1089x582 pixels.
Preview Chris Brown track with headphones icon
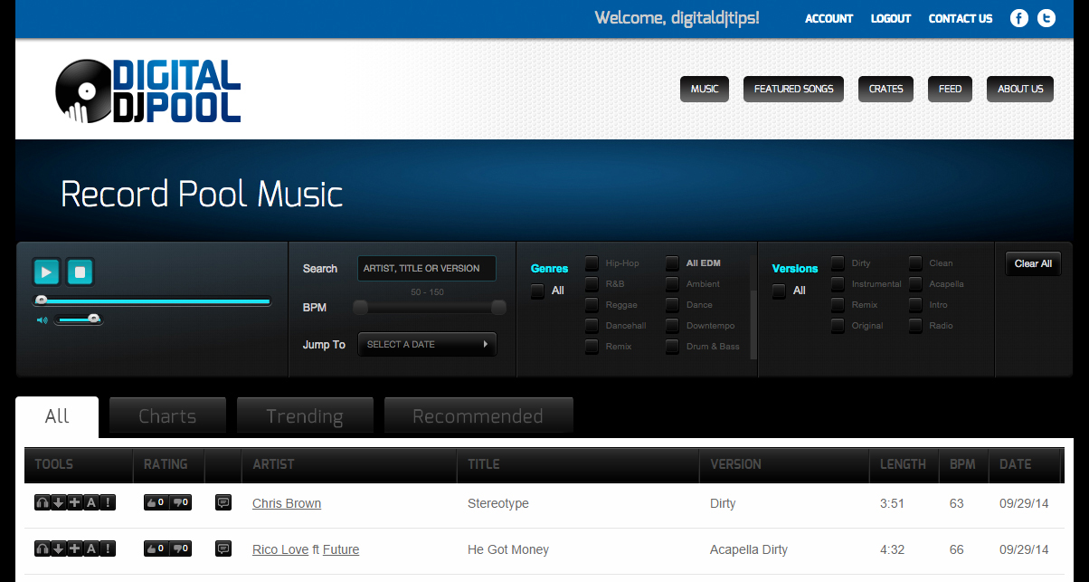point(42,503)
